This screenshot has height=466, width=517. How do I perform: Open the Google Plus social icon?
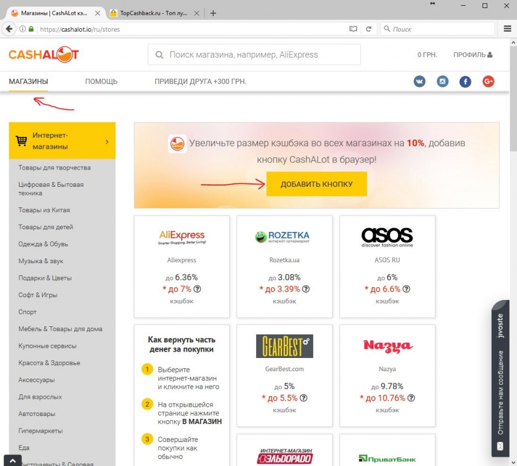tap(488, 82)
